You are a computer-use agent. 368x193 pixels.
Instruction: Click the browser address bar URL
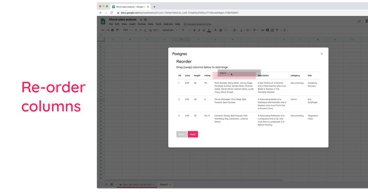click(179, 13)
